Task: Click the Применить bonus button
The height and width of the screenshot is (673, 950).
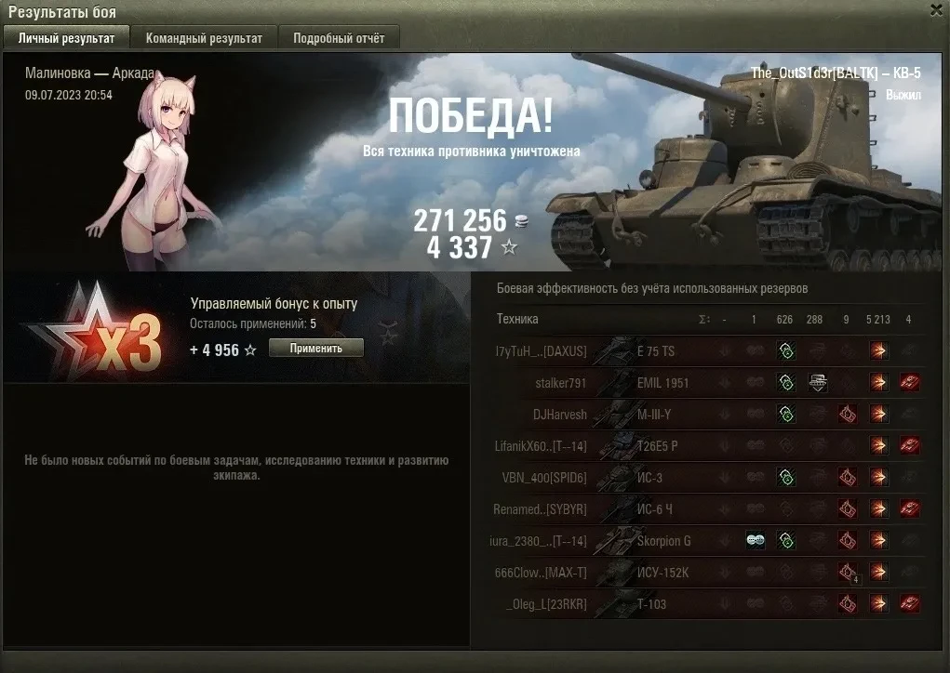Action: (315, 348)
